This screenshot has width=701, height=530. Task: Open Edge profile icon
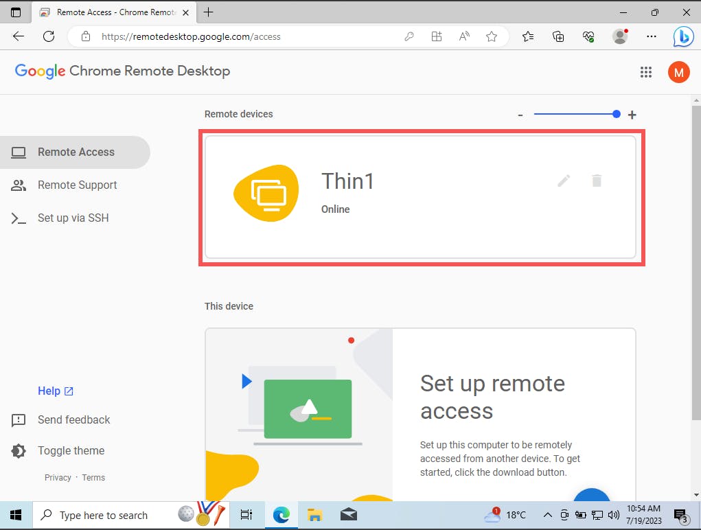[x=620, y=36]
